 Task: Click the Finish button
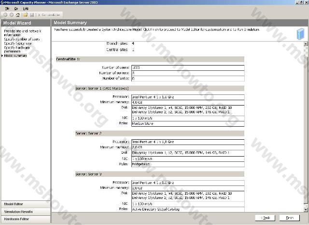pos(290,218)
